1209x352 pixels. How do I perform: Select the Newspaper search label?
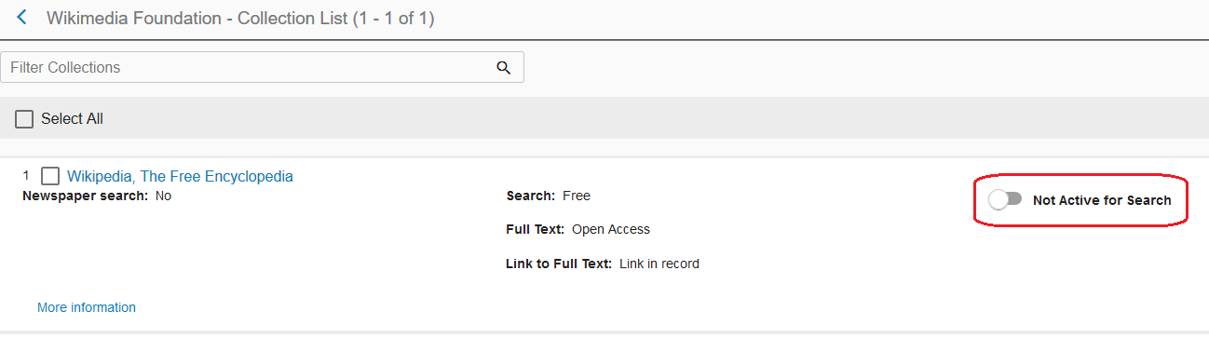pos(85,196)
